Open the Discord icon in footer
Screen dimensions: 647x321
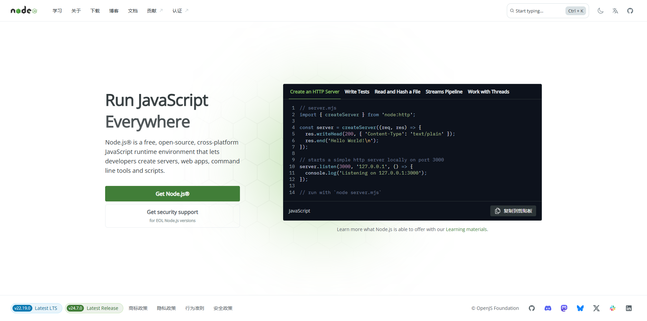point(548,308)
